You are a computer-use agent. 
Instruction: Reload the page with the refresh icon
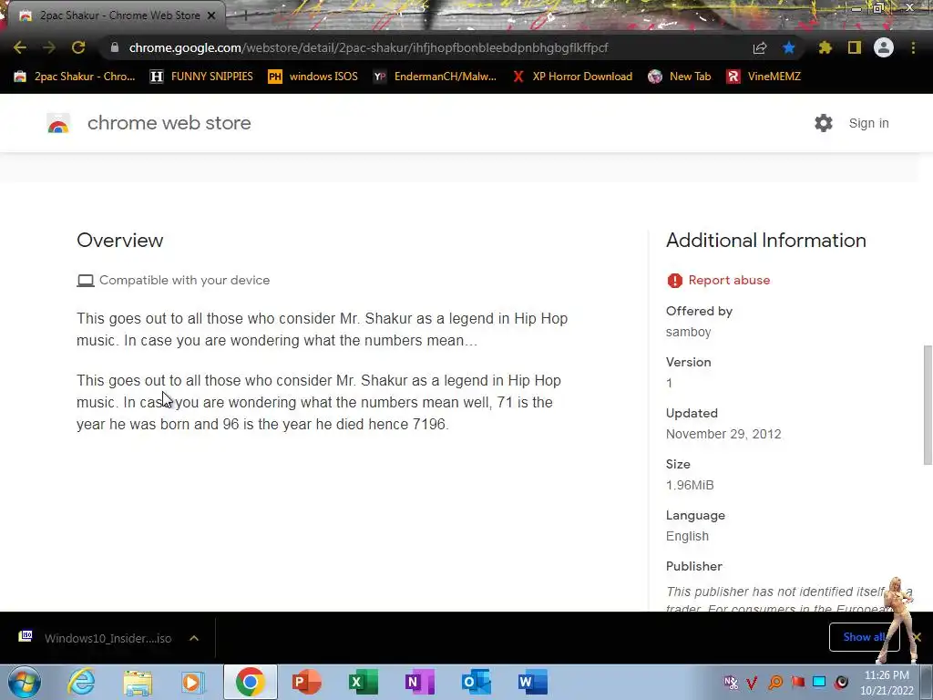pos(78,47)
